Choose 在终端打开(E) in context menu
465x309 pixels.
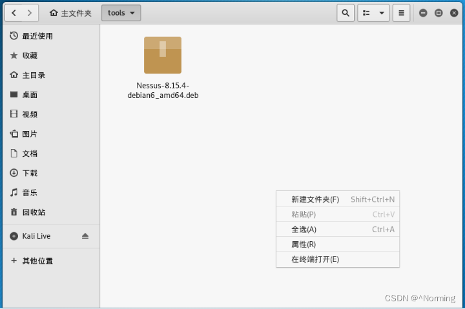click(338, 259)
